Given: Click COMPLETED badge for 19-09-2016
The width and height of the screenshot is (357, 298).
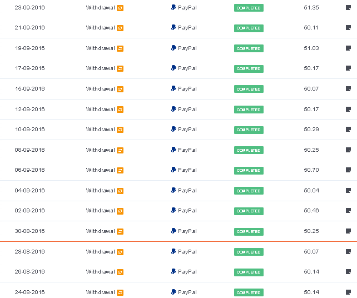Looking at the screenshot, I should tap(249, 48).
